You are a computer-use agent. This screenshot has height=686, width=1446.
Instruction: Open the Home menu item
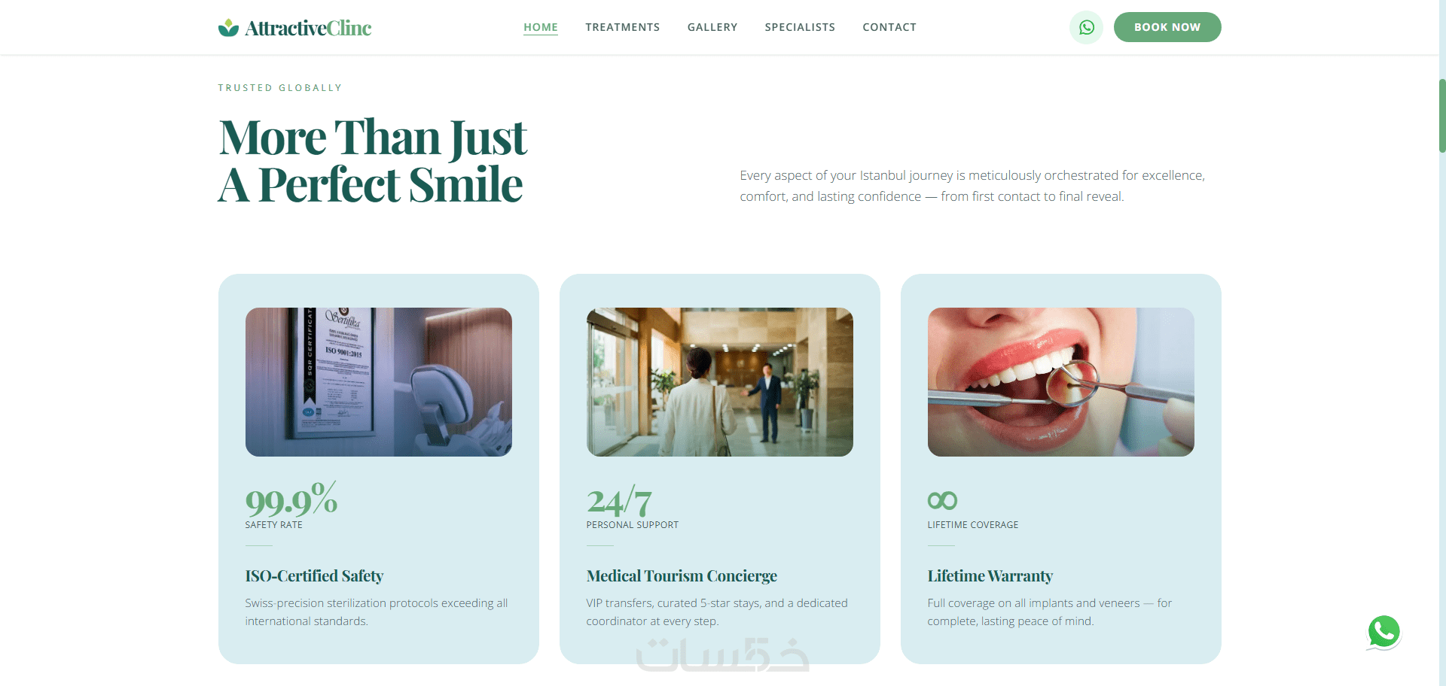click(x=541, y=27)
